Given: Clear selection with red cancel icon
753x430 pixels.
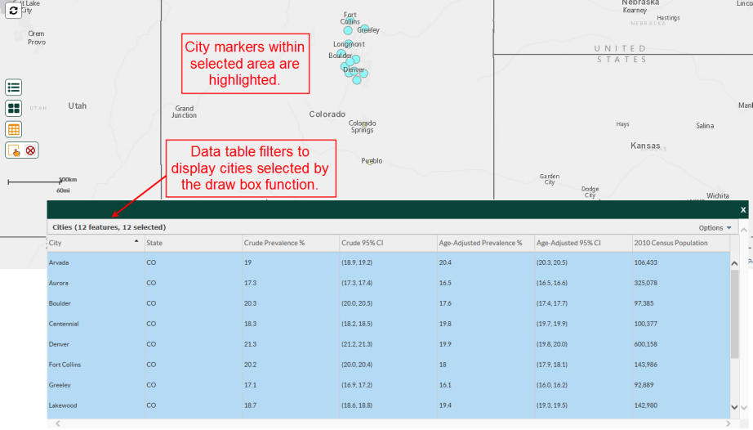Looking at the screenshot, I should tap(31, 150).
